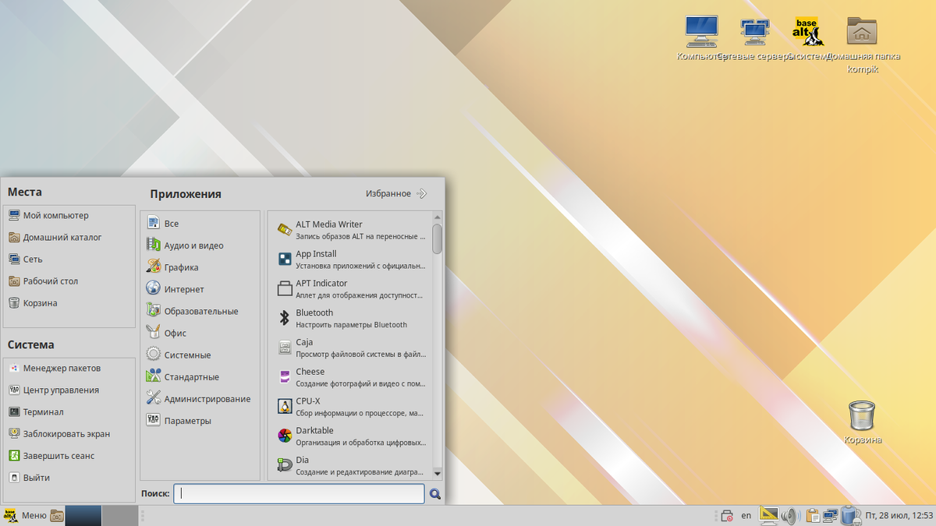Launch Caja file manager
Viewport: 936px width, 526px height.
click(x=352, y=348)
